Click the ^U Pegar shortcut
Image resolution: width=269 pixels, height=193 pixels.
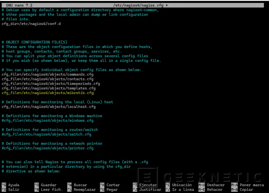click(109, 189)
